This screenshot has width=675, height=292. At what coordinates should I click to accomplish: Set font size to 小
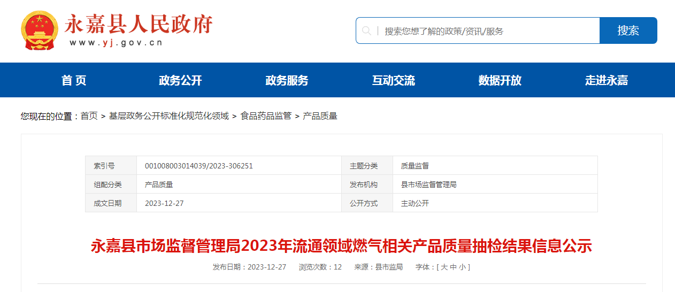(462, 267)
